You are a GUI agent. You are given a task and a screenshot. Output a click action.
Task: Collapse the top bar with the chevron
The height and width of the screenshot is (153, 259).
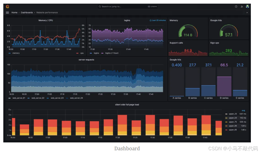click(247, 13)
